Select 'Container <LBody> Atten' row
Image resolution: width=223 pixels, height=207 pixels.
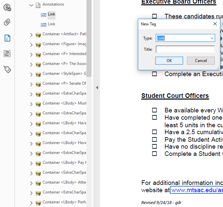point(64,182)
